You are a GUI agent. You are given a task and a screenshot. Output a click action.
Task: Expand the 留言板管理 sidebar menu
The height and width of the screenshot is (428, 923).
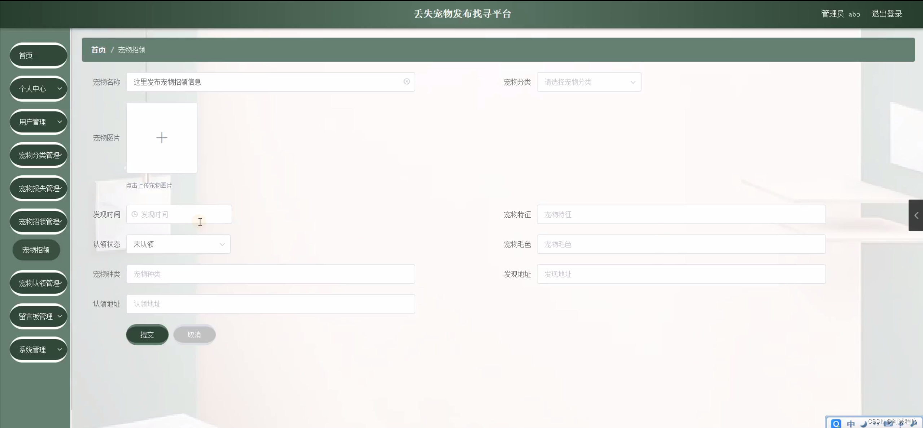tap(38, 316)
